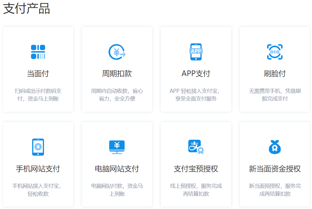Viewport: 312px width, 209px height.
Task: Open the 手机网站支付 product title
Action: pyautogui.click(x=38, y=169)
